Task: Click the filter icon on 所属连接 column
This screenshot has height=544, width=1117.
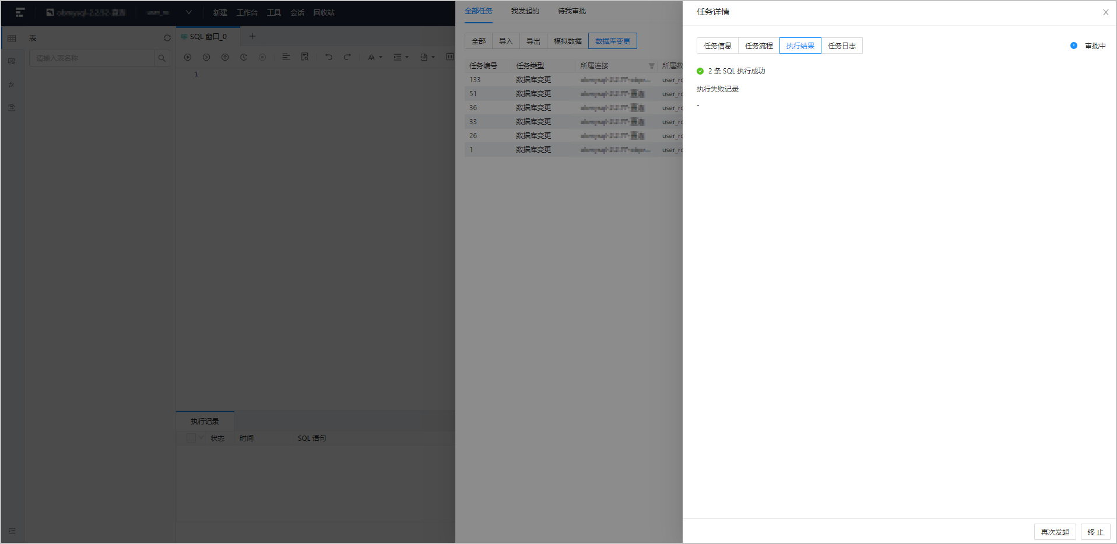Action: 652,66
